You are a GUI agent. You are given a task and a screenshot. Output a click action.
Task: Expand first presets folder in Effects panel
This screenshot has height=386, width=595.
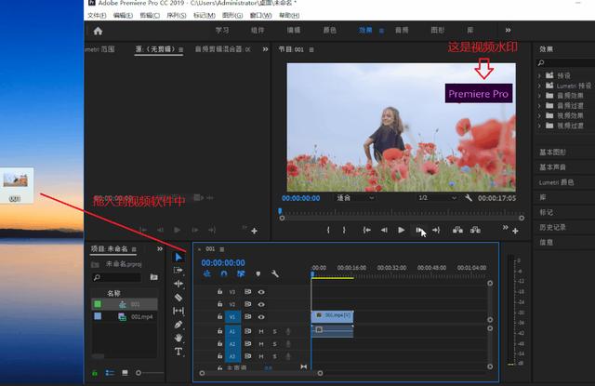[539, 75]
